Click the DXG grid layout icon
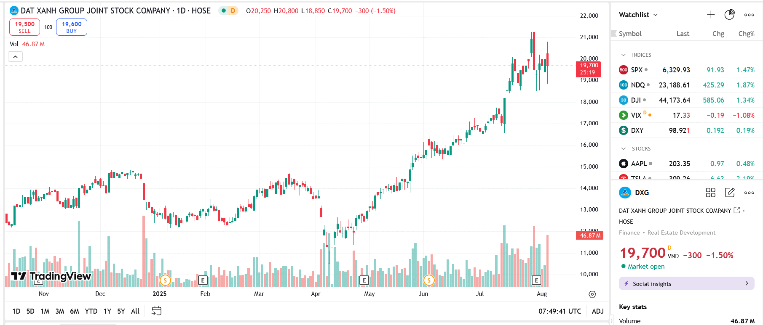This screenshot has height=325, width=763. (710, 193)
